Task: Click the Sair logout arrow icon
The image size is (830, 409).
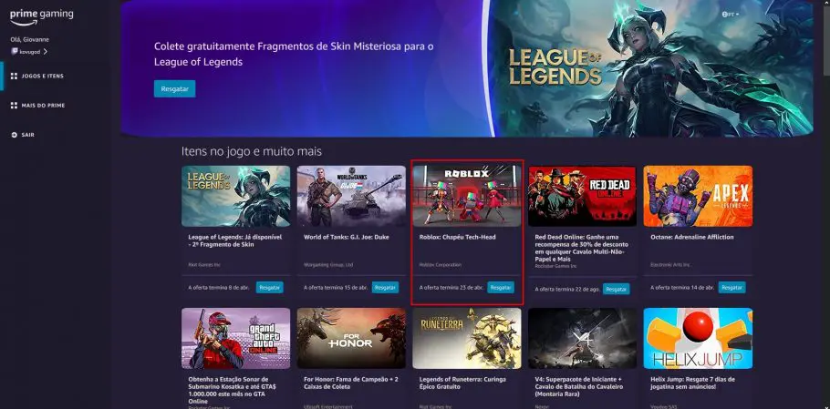Action: coord(15,136)
